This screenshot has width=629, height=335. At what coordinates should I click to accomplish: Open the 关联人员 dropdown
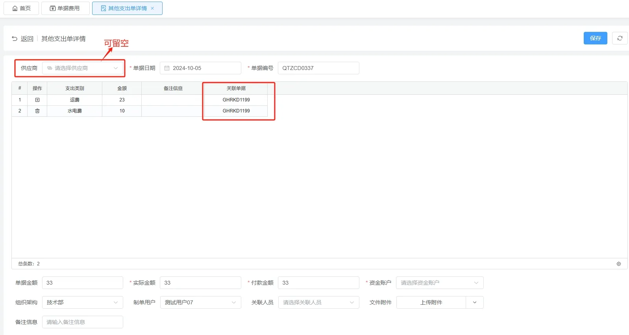pyautogui.click(x=318, y=302)
